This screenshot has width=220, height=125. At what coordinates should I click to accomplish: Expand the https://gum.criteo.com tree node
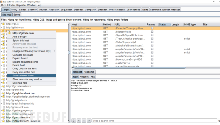click(1, 117)
